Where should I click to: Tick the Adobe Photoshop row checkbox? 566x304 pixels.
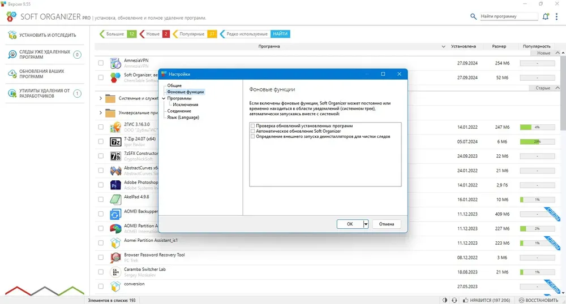(x=101, y=185)
